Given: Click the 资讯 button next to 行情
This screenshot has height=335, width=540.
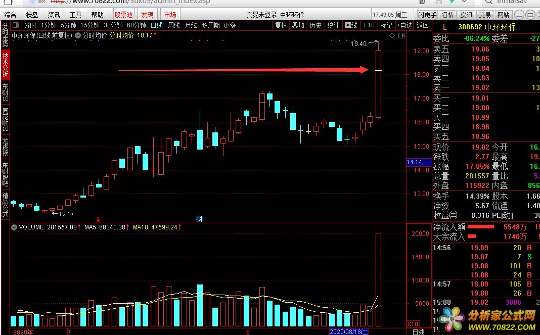Looking at the screenshot, I should 466,15.
